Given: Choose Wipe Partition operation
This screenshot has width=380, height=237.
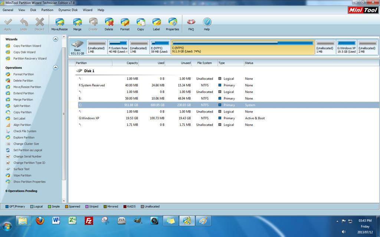Looking at the screenshot, I should coord(22,175).
